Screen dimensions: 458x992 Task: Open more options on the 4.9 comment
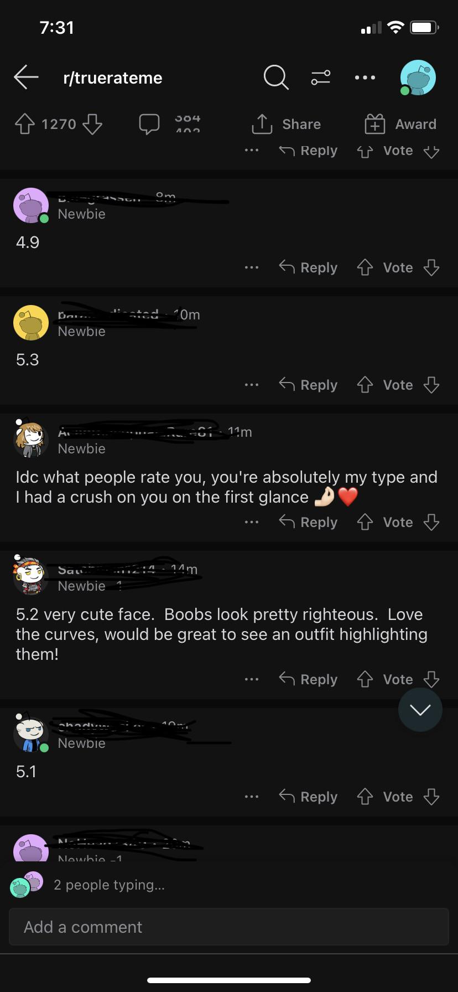pos(252,267)
